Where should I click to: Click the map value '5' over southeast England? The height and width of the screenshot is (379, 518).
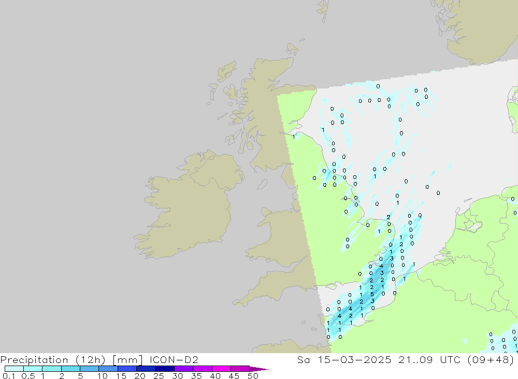coord(372,294)
